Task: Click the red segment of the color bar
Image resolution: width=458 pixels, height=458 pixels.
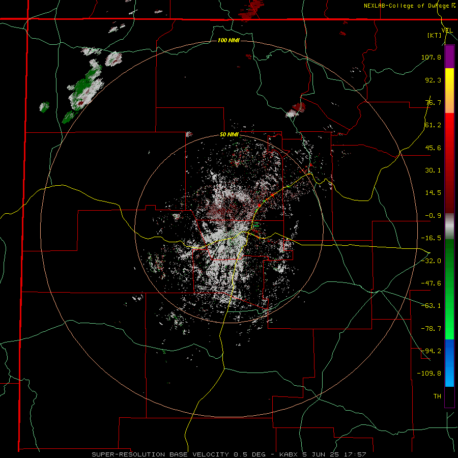Action: point(449,163)
